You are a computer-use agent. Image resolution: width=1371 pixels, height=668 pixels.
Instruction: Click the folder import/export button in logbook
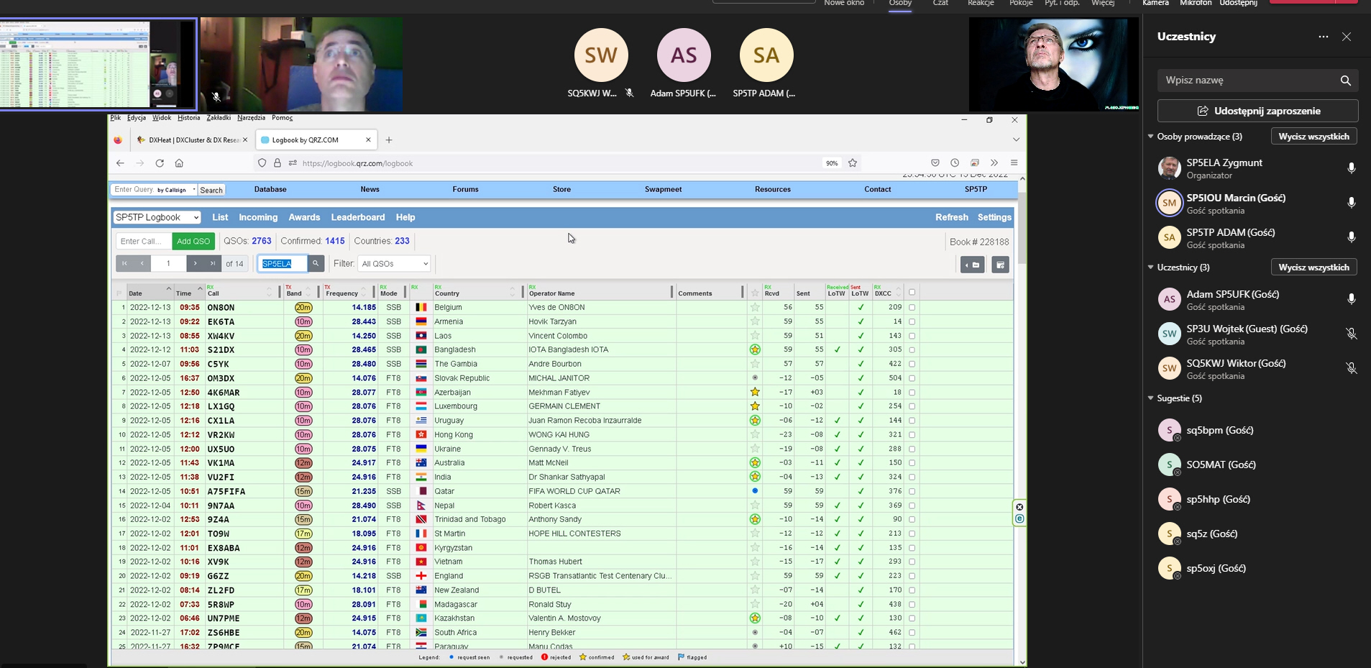[973, 265]
